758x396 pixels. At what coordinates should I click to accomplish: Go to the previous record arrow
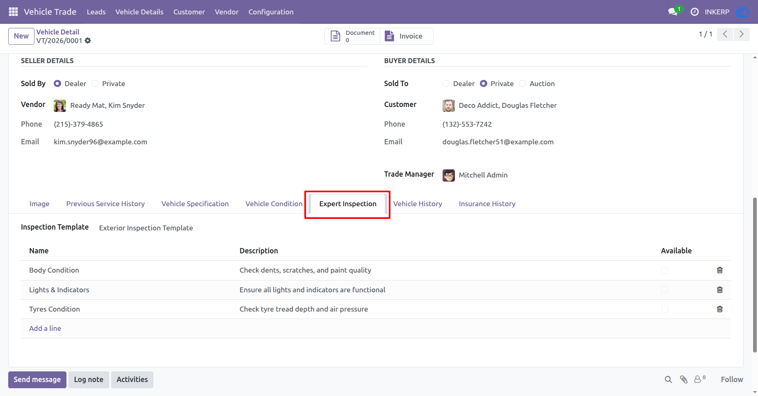(x=725, y=34)
